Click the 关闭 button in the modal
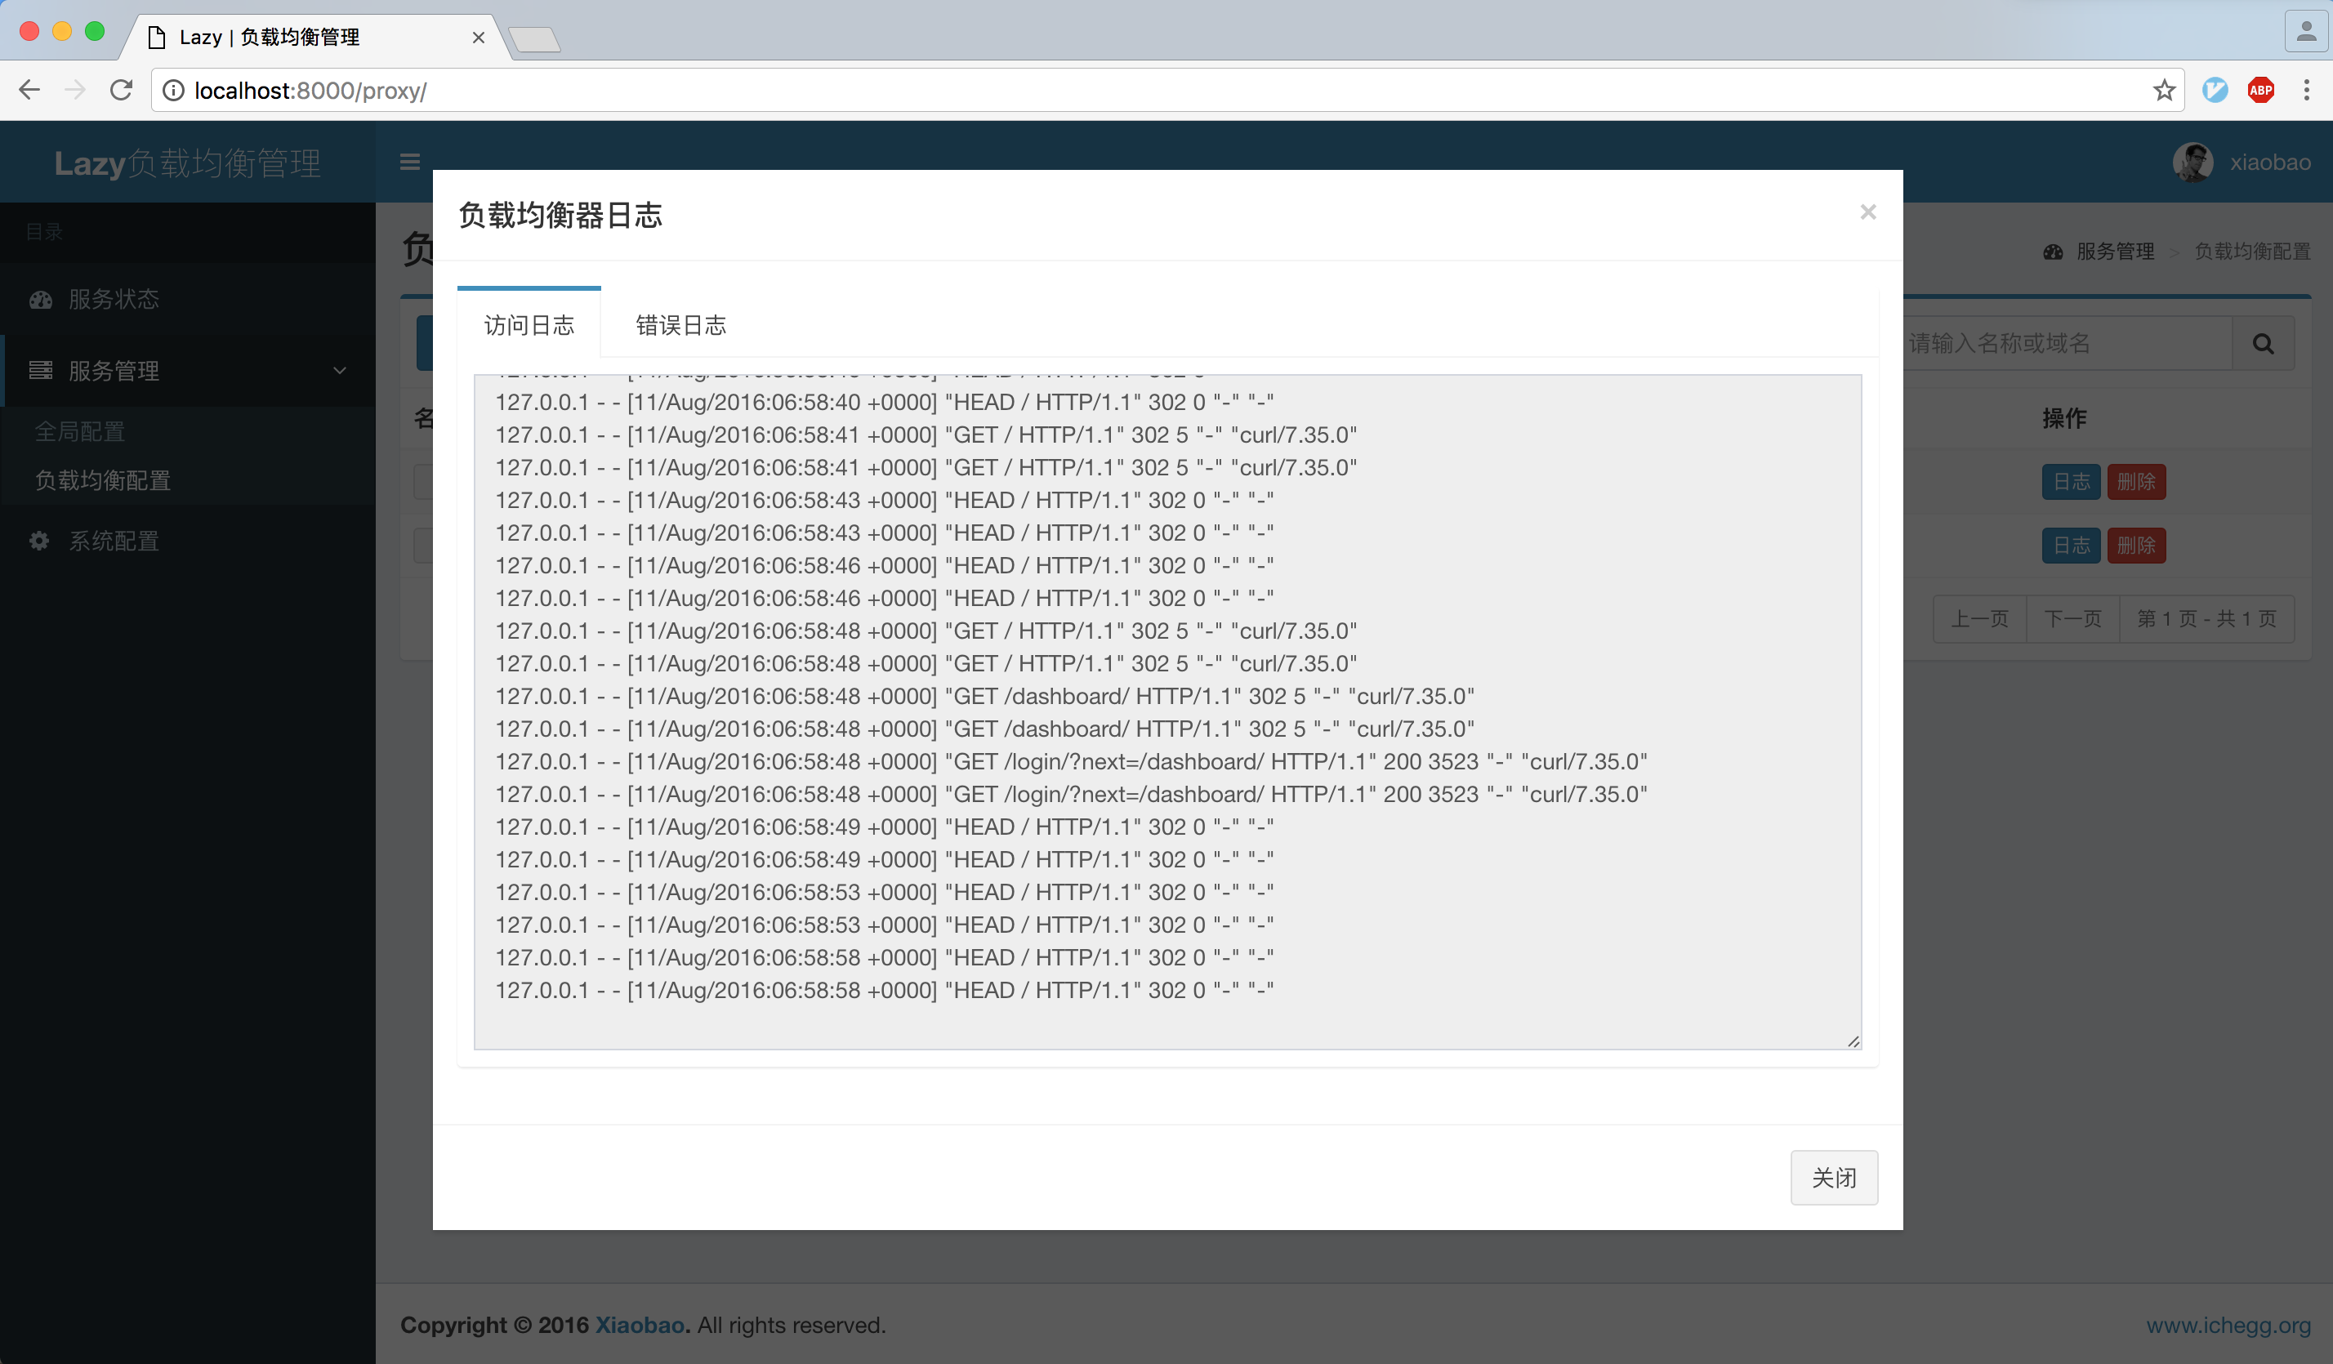The height and width of the screenshot is (1364, 2333). click(x=1833, y=1177)
